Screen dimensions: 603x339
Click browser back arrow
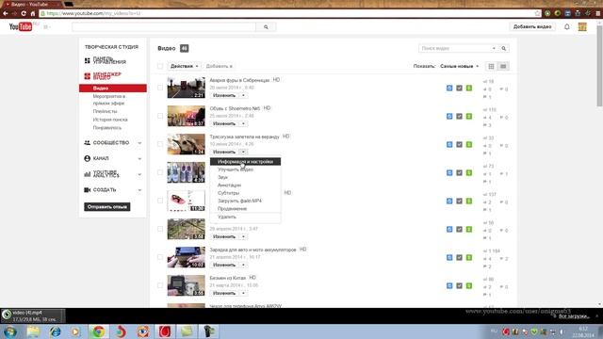(6, 13)
